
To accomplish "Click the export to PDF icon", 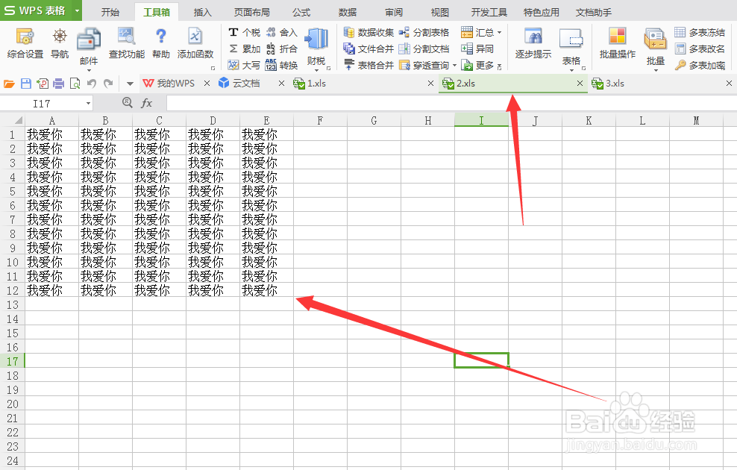I will (x=43, y=84).
